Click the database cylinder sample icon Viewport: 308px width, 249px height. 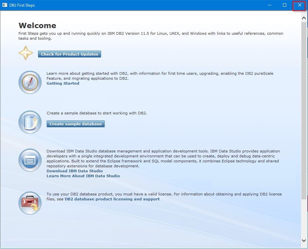click(30, 122)
